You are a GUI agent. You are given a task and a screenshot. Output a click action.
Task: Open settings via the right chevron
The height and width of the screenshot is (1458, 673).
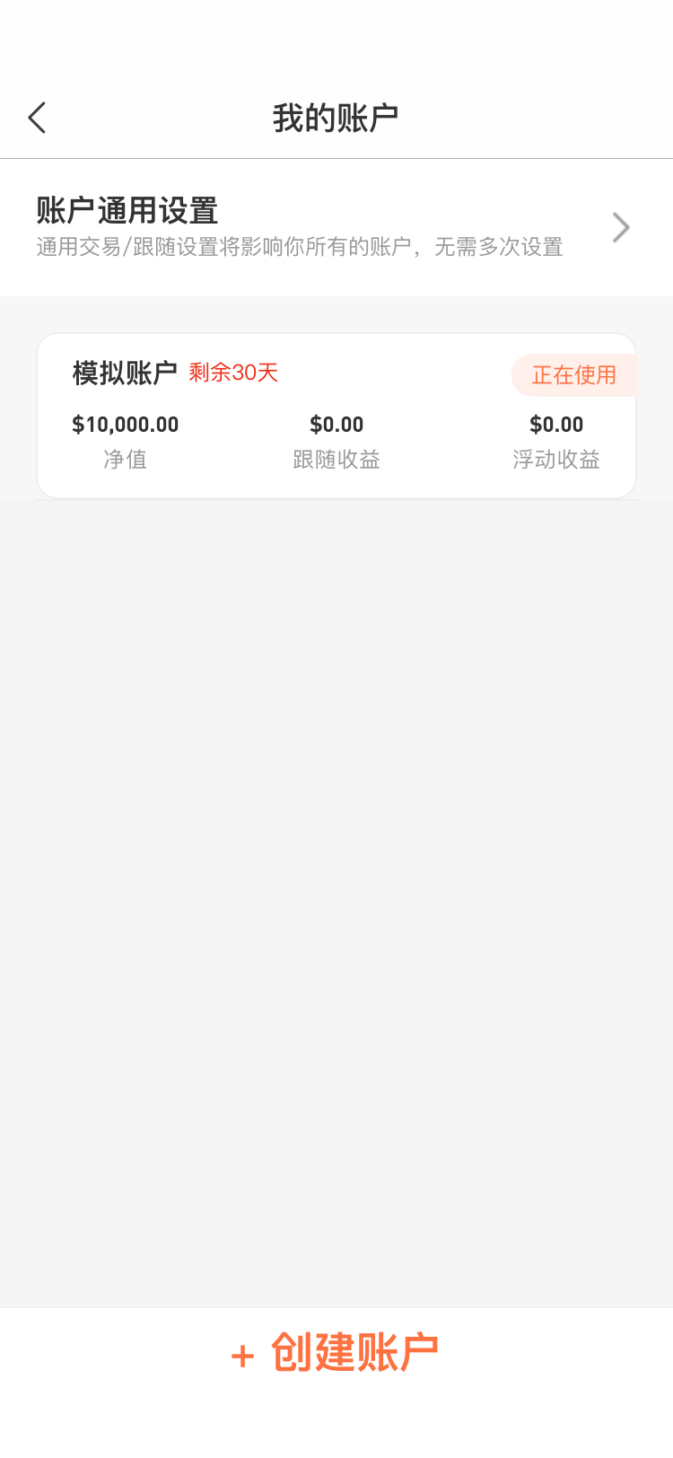620,228
